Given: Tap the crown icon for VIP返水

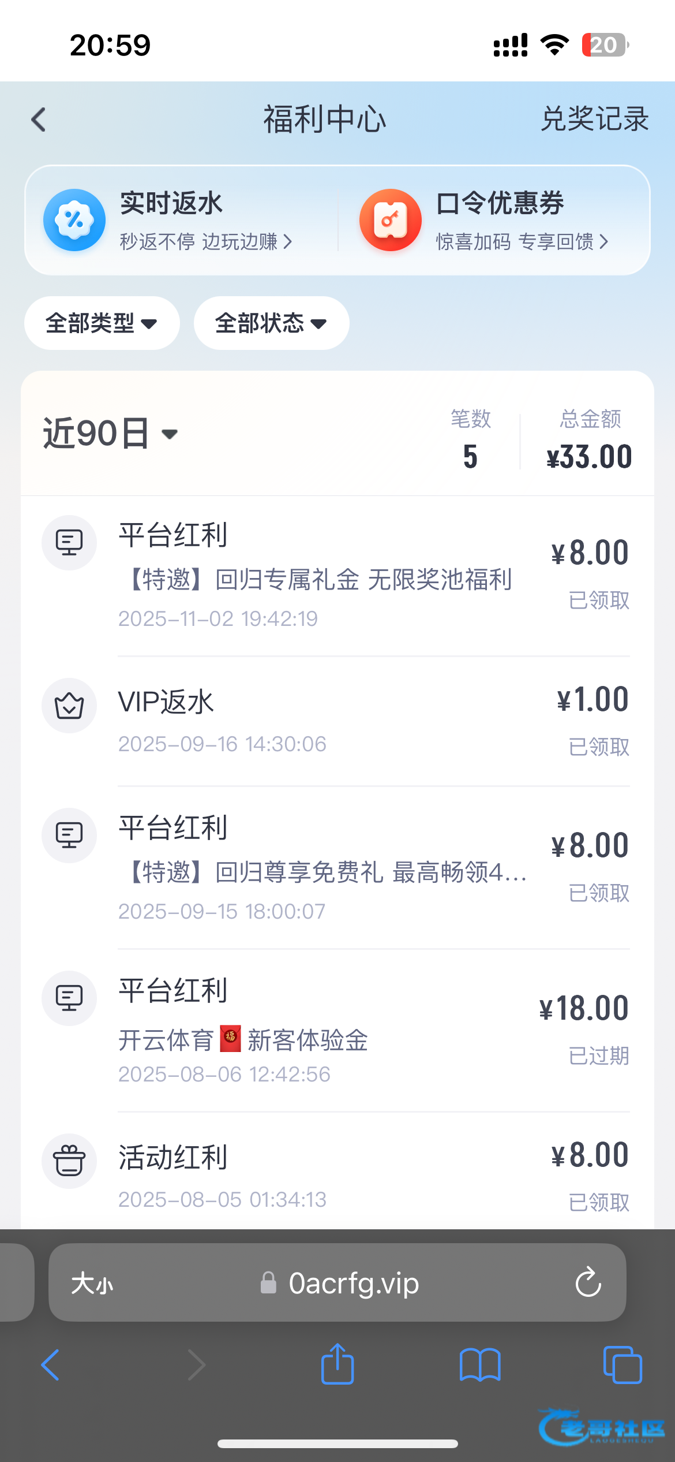Looking at the screenshot, I should (69, 706).
